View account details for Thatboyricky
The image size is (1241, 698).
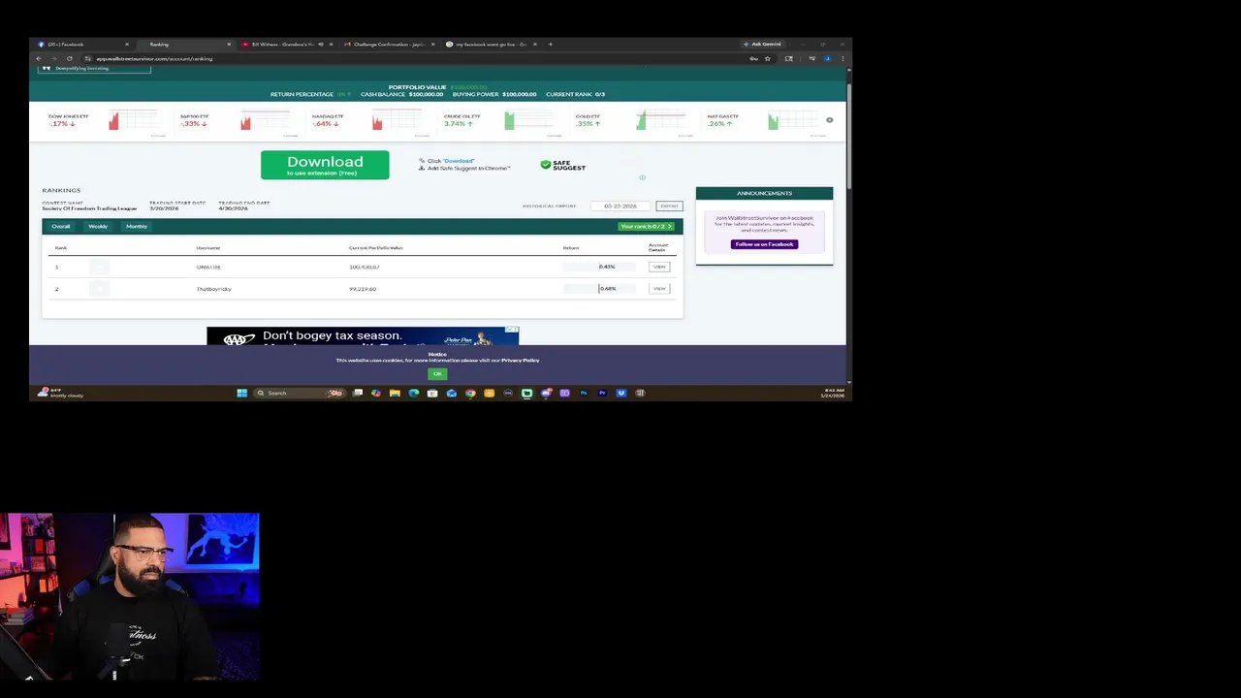[659, 288]
